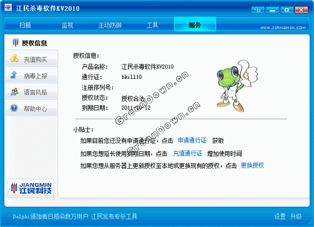Open the Delphi virus news ticker
The width and height of the screenshot is (314, 227).
(75, 216)
